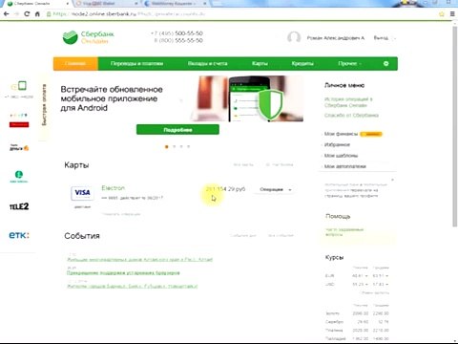
Task: Click the Настройка link in Карты section
Action: 280,164
